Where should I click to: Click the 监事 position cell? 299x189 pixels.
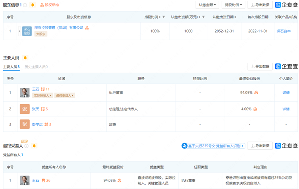[141, 125]
